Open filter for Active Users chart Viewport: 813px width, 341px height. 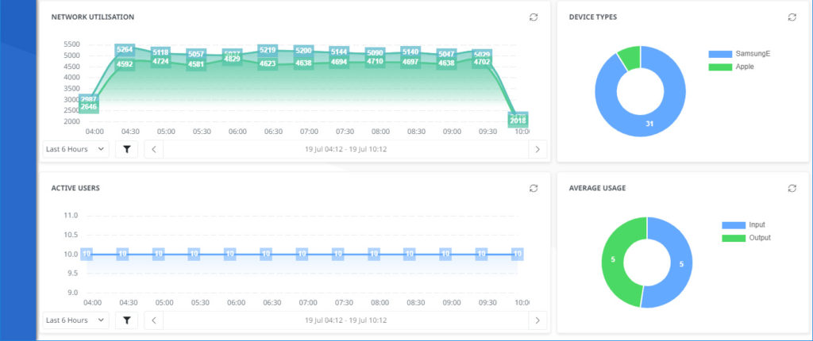point(126,320)
